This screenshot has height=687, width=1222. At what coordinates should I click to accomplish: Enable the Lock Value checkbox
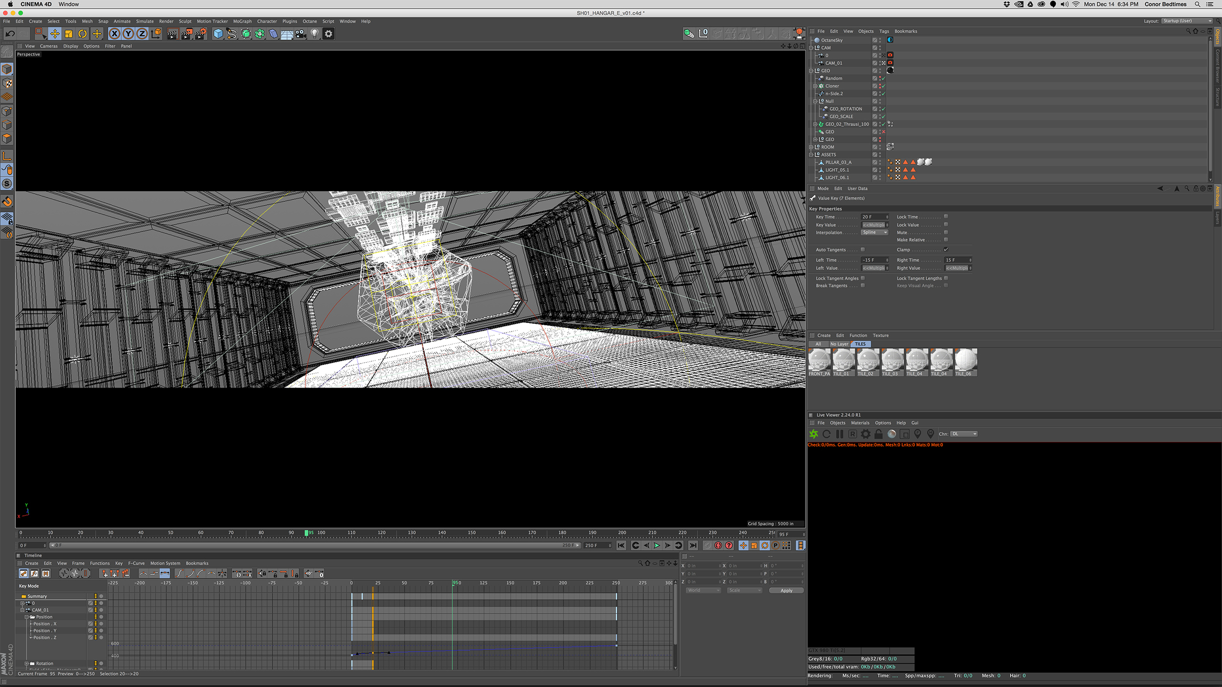pyautogui.click(x=946, y=225)
